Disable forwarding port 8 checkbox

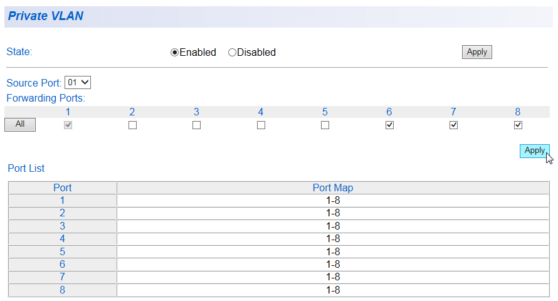pos(518,125)
